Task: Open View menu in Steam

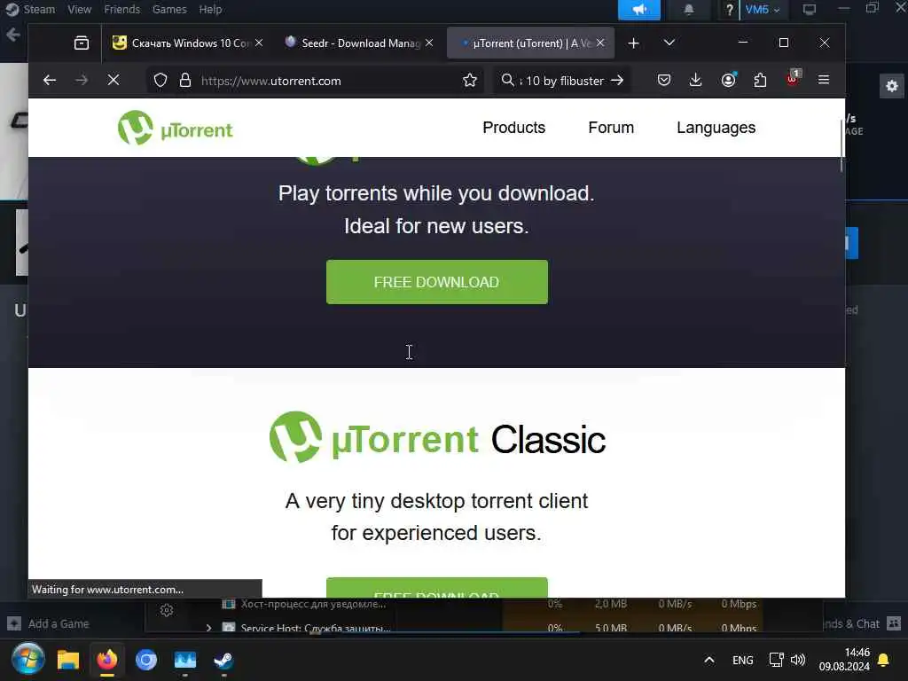Action: 79,9
